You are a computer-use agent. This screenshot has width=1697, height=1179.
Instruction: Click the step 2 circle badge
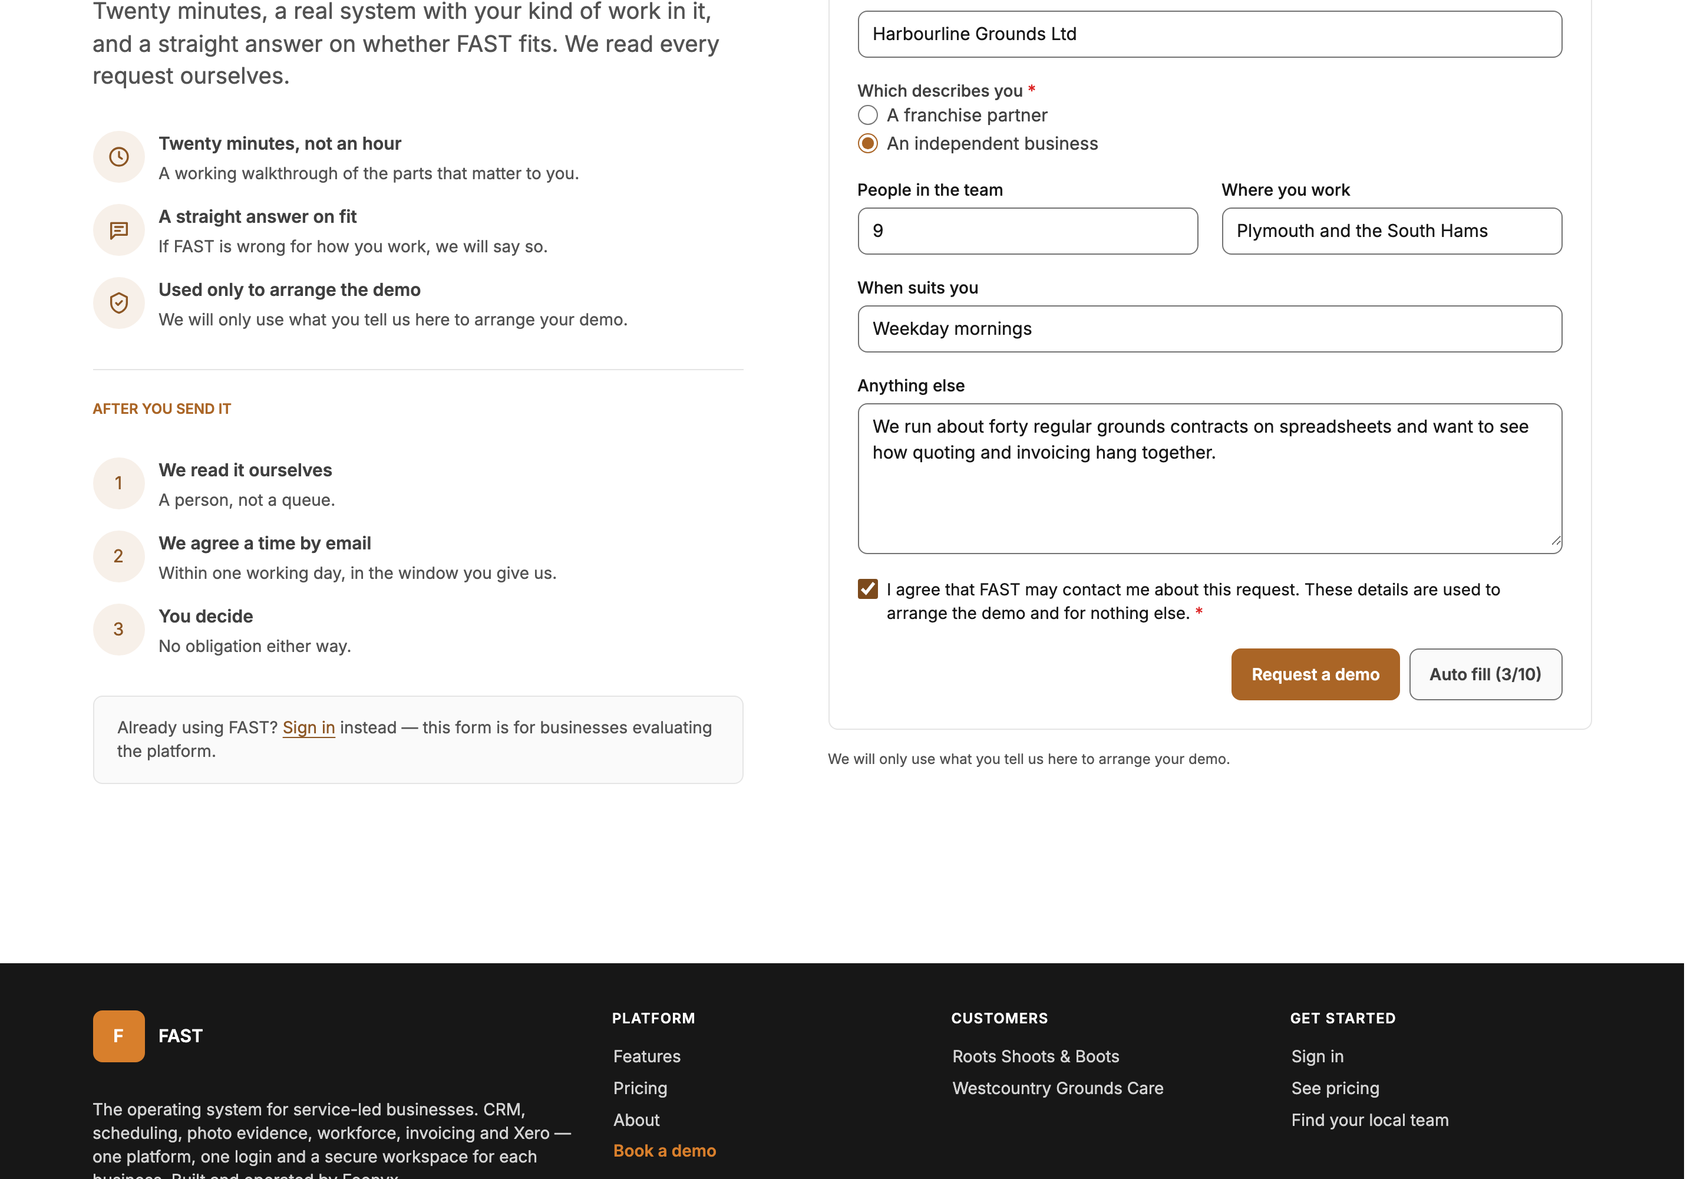point(118,555)
